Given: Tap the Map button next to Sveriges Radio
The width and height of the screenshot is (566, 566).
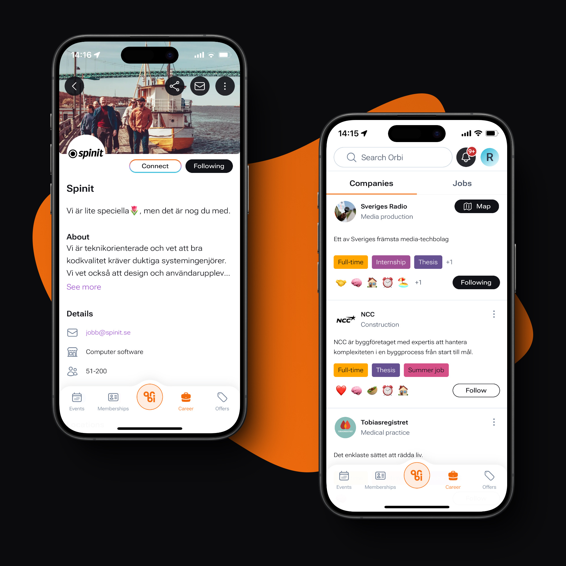Looking at the screenshot, I should [x=477, y=207].
